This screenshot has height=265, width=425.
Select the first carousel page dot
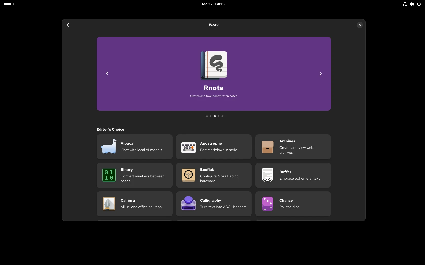[207, 116]
